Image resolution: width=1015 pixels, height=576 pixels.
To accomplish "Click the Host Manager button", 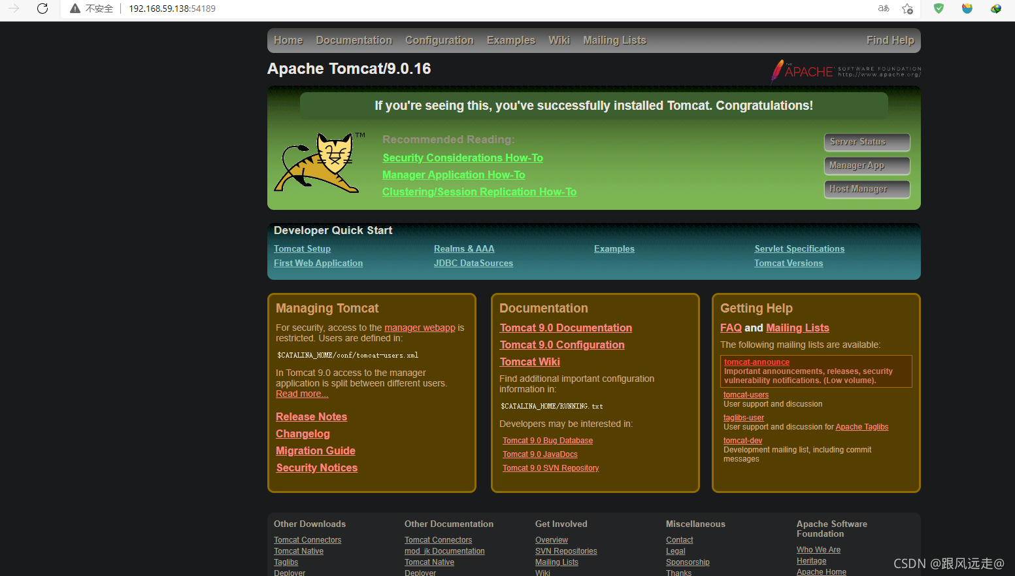I will coord(867,189).
